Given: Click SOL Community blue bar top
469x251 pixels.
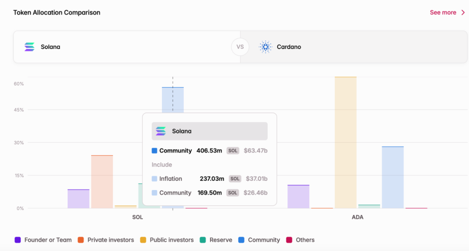Looking at the screenshot, I should click(x=173, y=100).
